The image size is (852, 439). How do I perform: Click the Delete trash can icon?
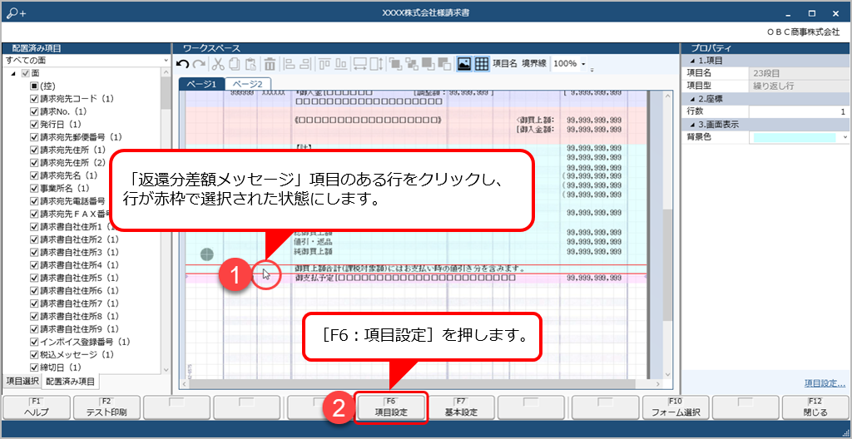[270, 64]
